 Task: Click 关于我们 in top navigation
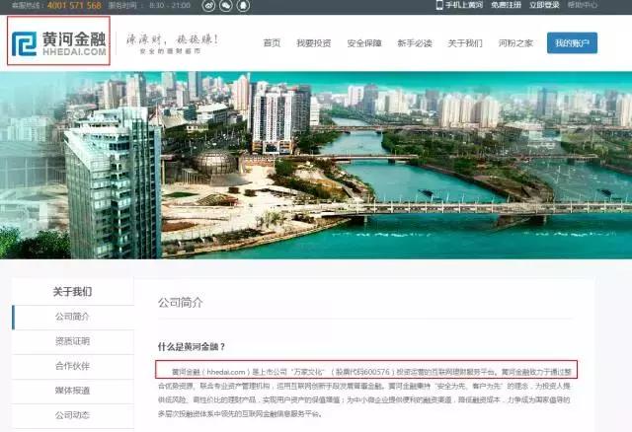click(465, 43)
